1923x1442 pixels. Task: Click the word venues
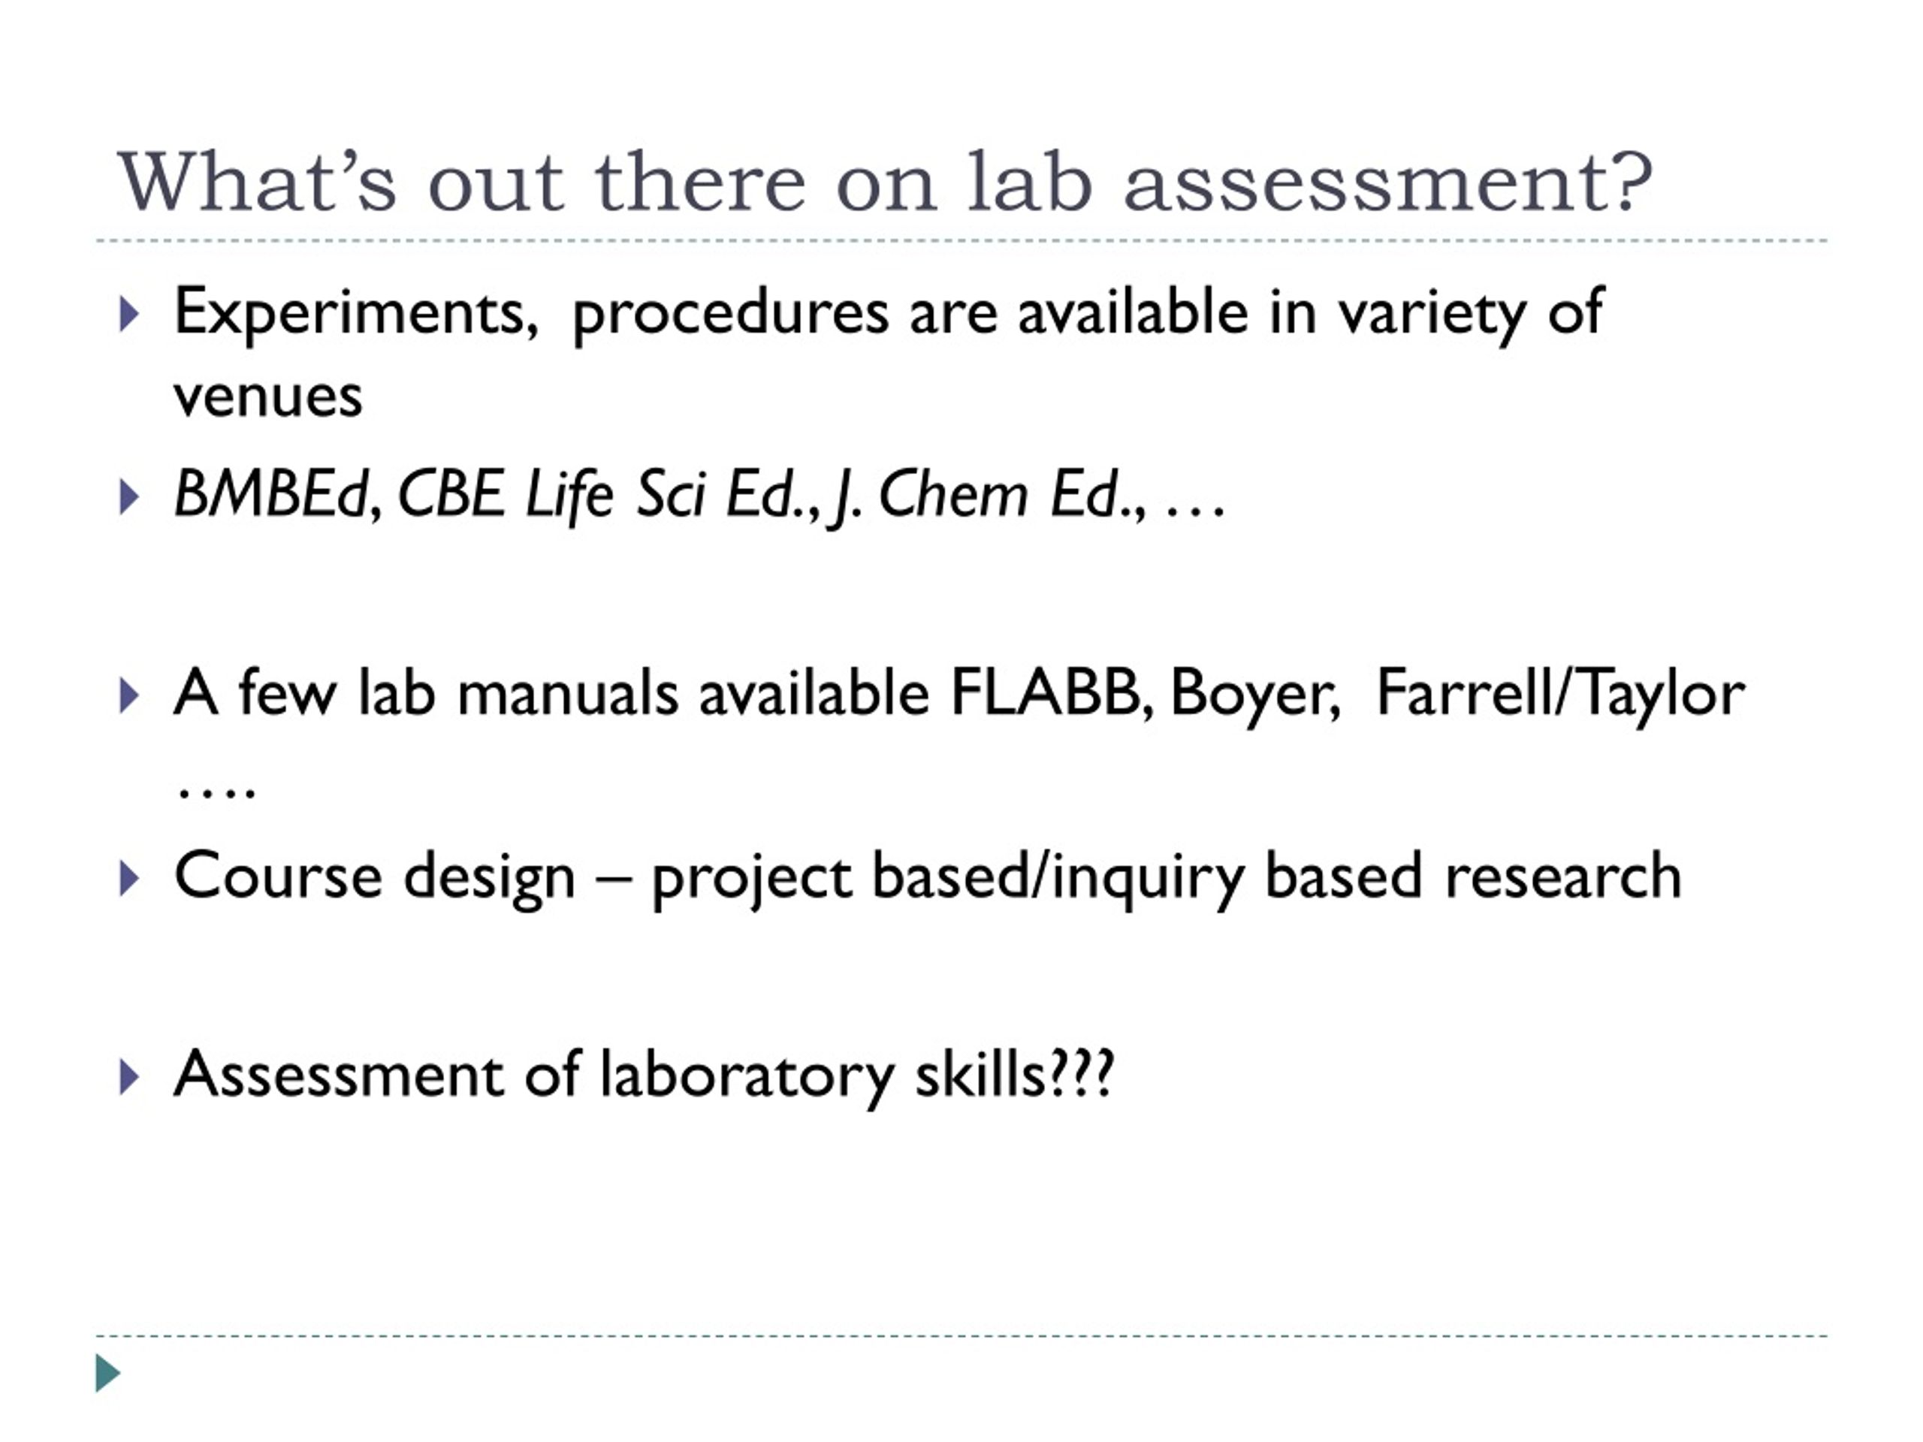(x=267, y=399)
